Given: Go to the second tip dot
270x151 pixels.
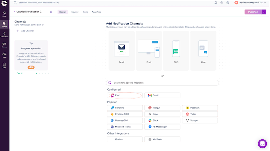Looking at the screenshot, I should [40, 73].
